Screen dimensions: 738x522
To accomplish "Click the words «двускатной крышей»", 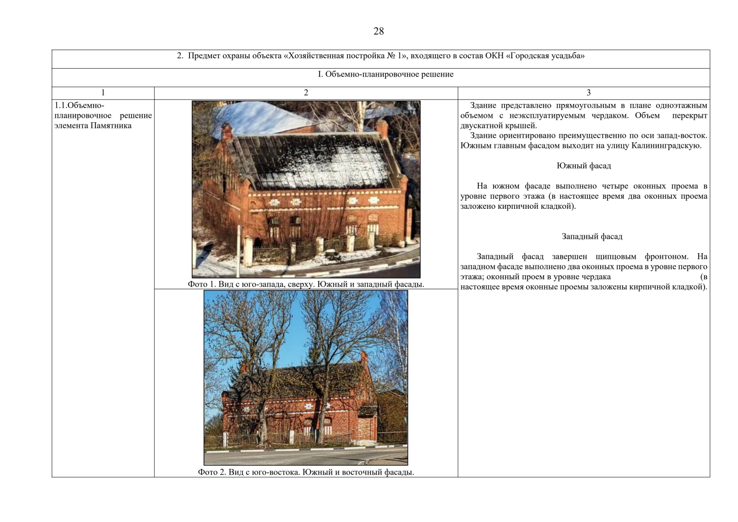I will pyautogui.click(x=499, y=126).
